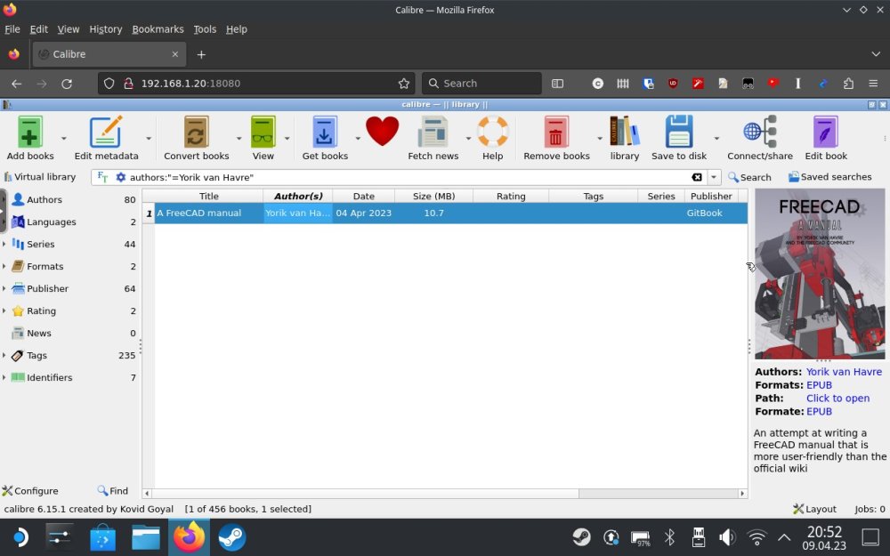Open Steam from taskbar
Viewport: 890px width, 556px height.
coord(231,536)
